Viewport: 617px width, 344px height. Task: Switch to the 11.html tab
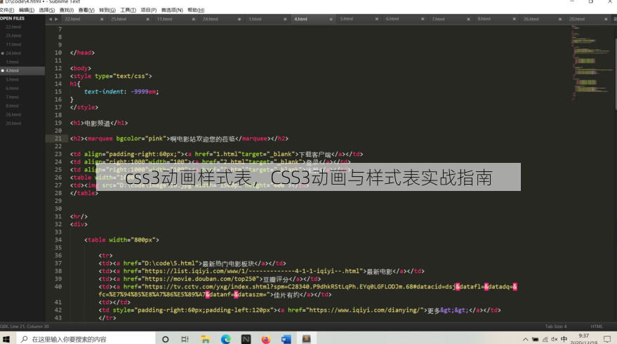[164, 19]
